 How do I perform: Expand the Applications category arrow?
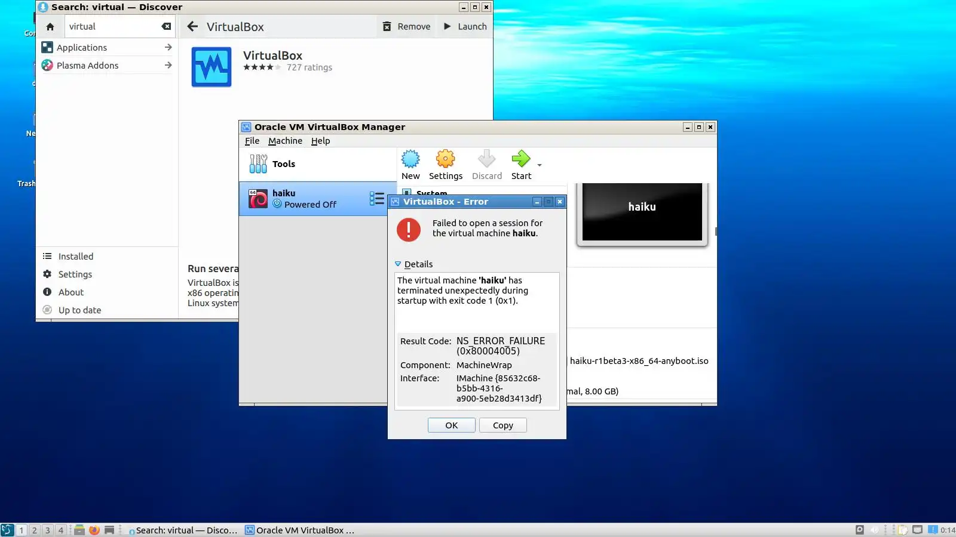pos(168,47)
